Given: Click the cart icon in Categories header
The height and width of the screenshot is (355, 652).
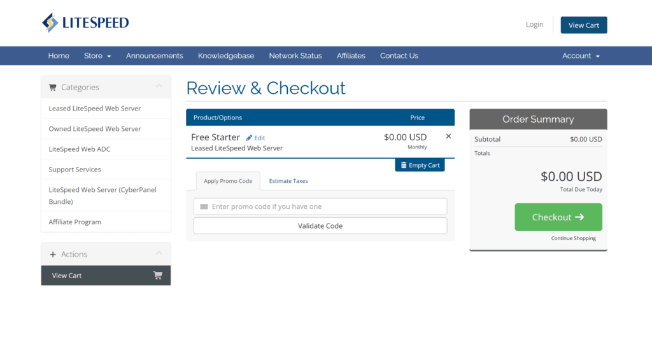Looking at the screenshot, I should point(52,87).
